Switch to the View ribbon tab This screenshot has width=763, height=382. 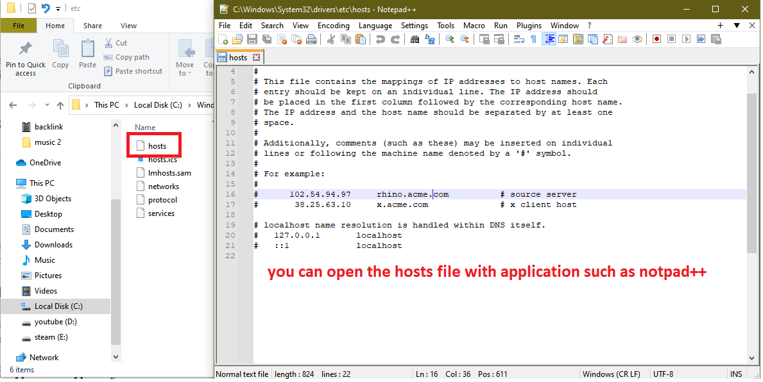point(128,26)
